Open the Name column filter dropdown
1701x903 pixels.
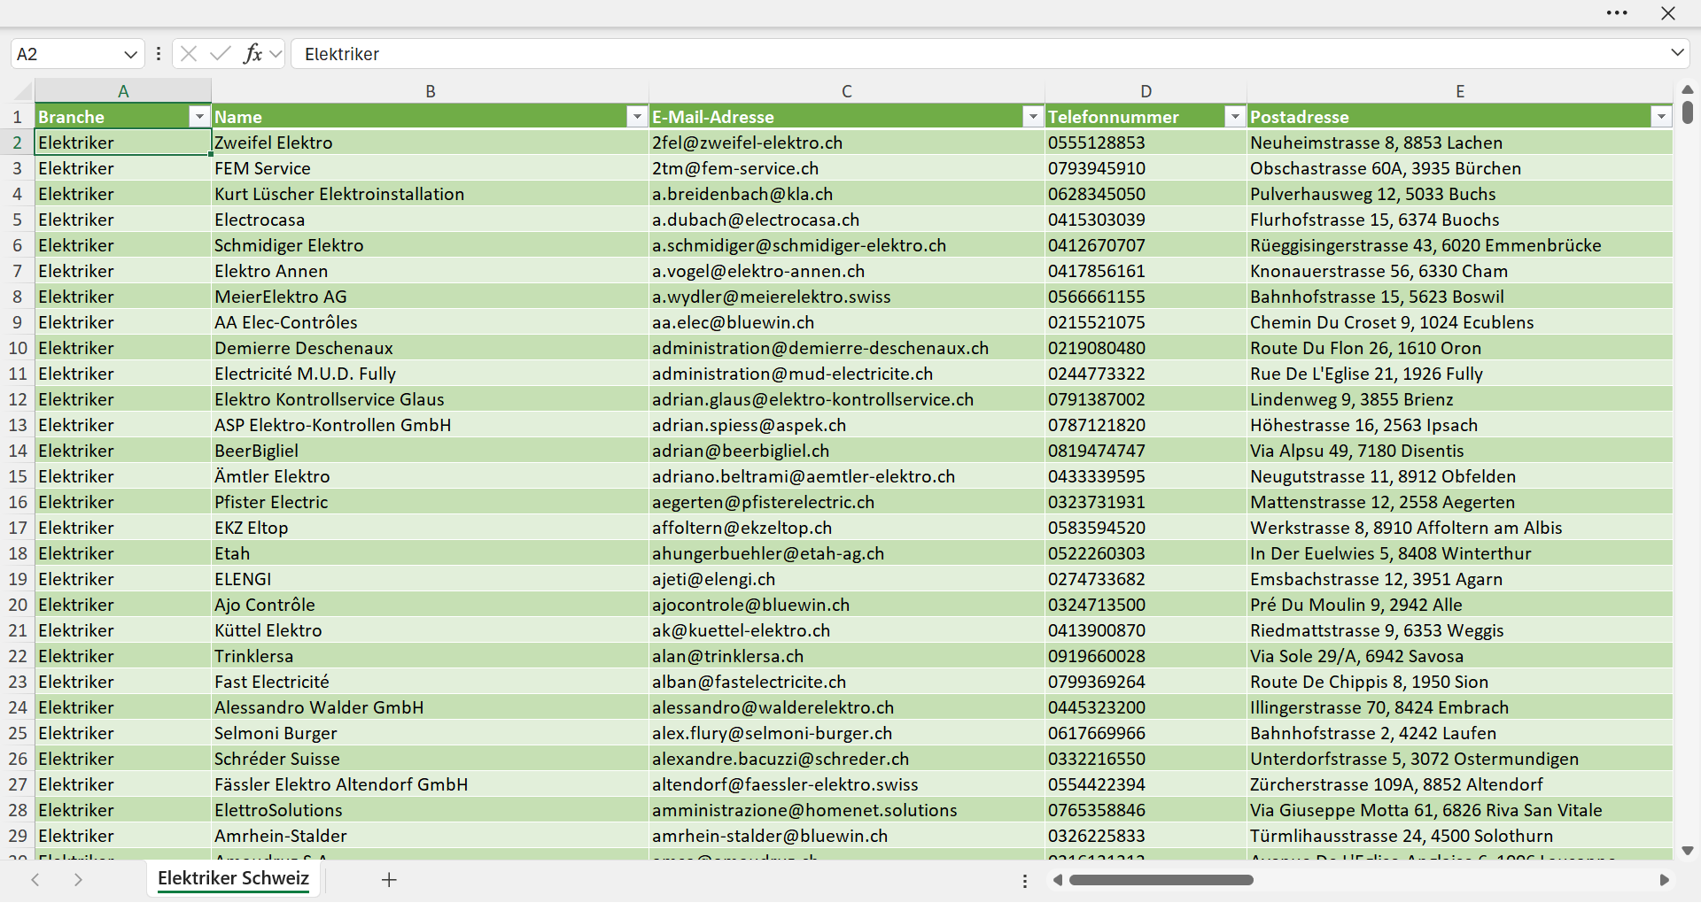637,117
